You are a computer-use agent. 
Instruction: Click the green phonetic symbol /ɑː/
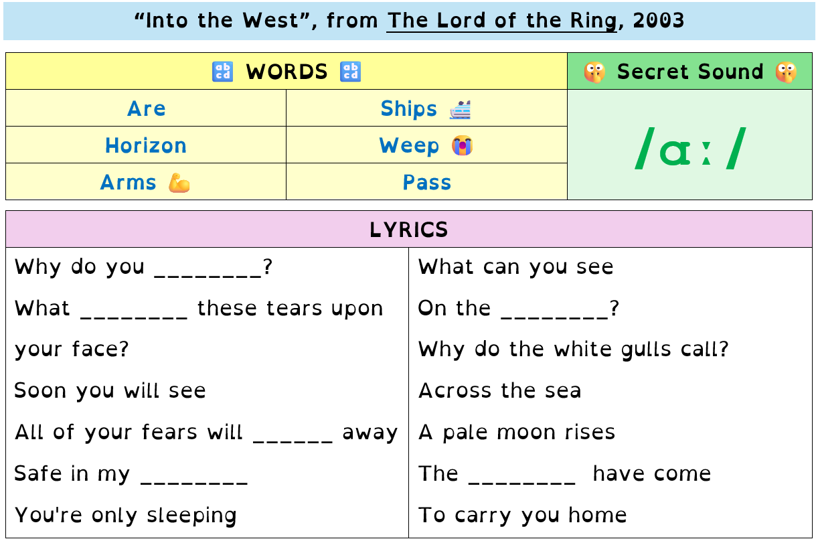689,148
